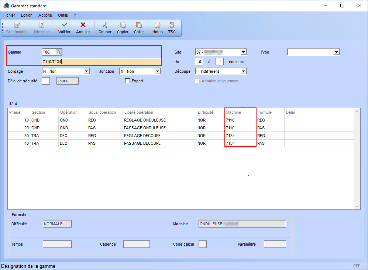Image resolution: width=368 pixels, height=270 pixels.
Task: Select the Copier toolbar icon
Action: click(x=123, y=25)
